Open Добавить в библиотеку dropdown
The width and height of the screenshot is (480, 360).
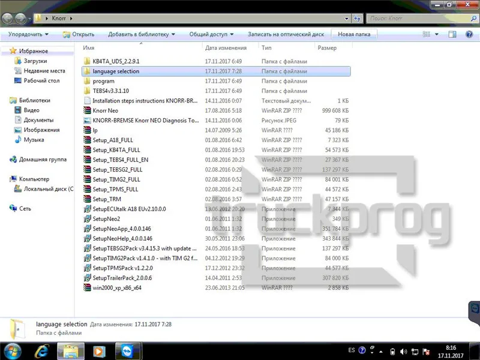point(142,34)
